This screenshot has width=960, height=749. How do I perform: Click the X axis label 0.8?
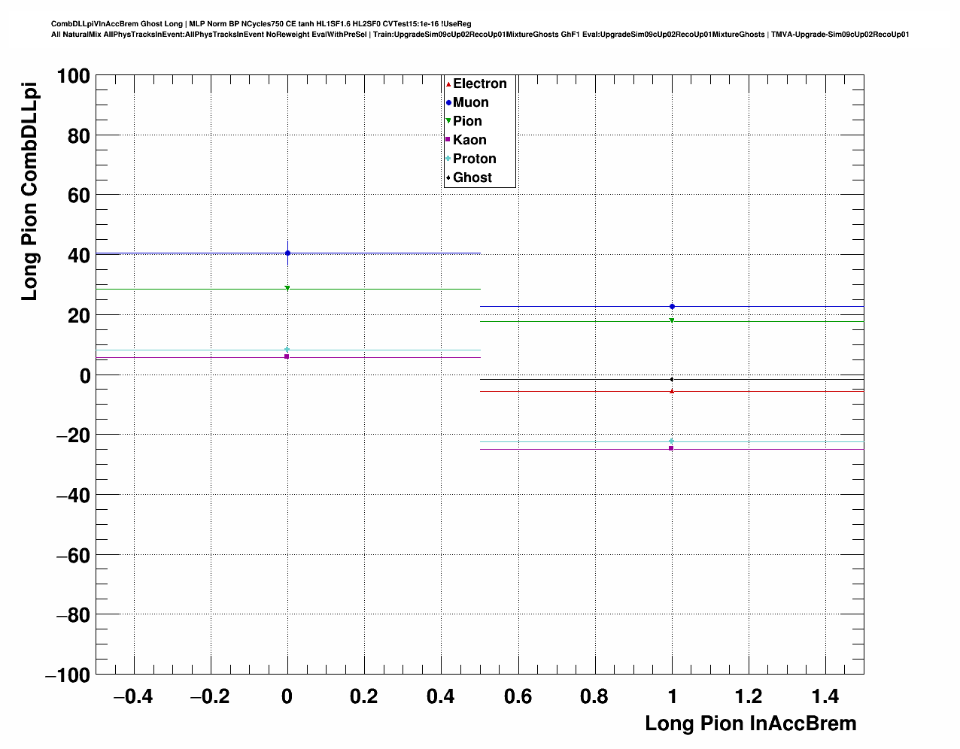click(595, 696)
